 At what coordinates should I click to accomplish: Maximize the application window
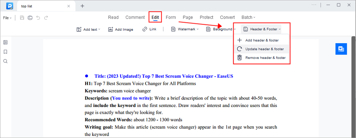(x=339, y=5)
